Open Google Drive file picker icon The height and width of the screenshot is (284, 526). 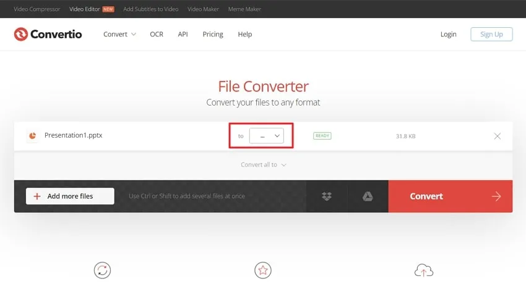pyautogui.click(x=368, y=196)
